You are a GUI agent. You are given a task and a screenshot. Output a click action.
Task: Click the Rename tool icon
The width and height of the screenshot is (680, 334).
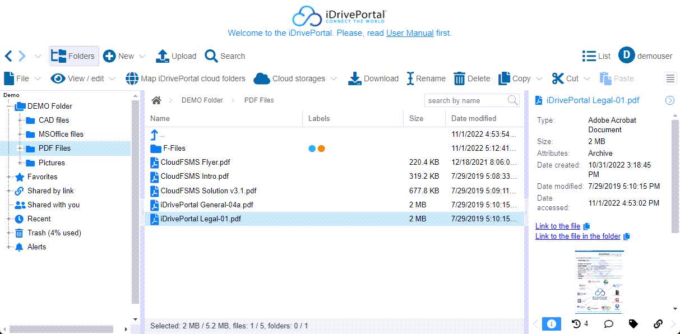click(x=410, y=78)
